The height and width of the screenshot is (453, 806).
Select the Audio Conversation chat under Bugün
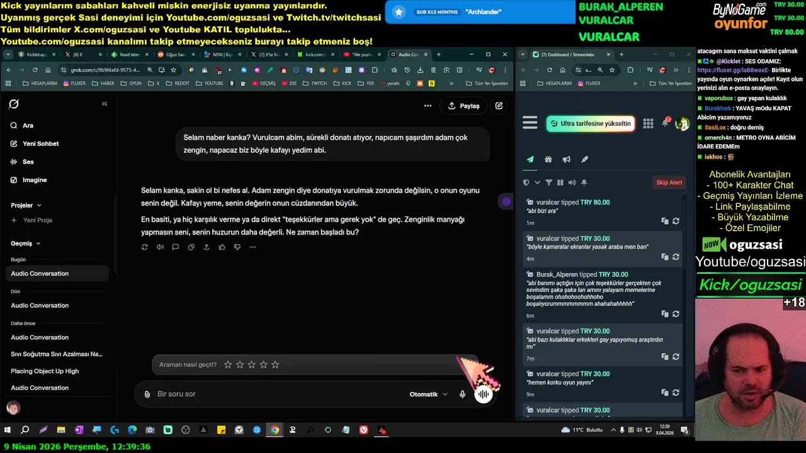(57, 274)
